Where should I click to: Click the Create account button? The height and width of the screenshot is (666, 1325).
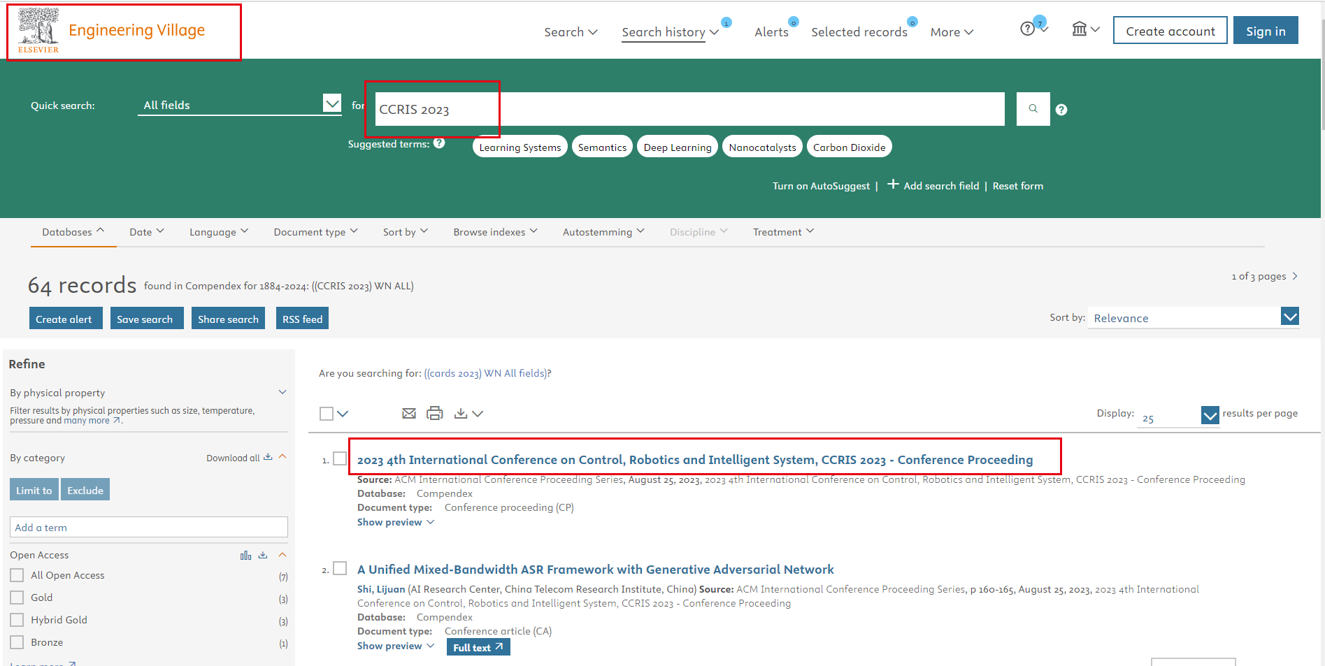pyautogui.click(x=1170, y=31)
